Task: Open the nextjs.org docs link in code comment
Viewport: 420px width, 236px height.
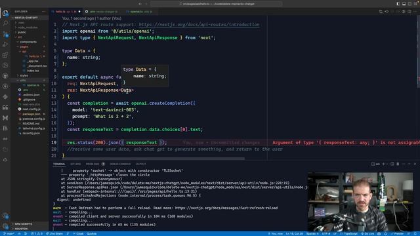Action: point(199,24)
